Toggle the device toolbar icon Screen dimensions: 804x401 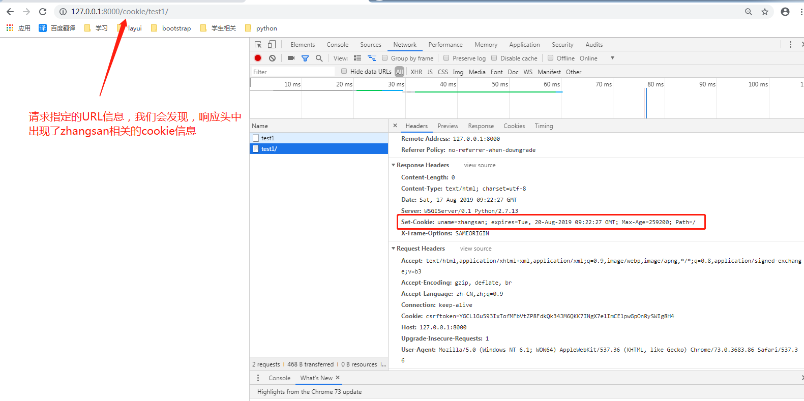click(x=272, y=44)
